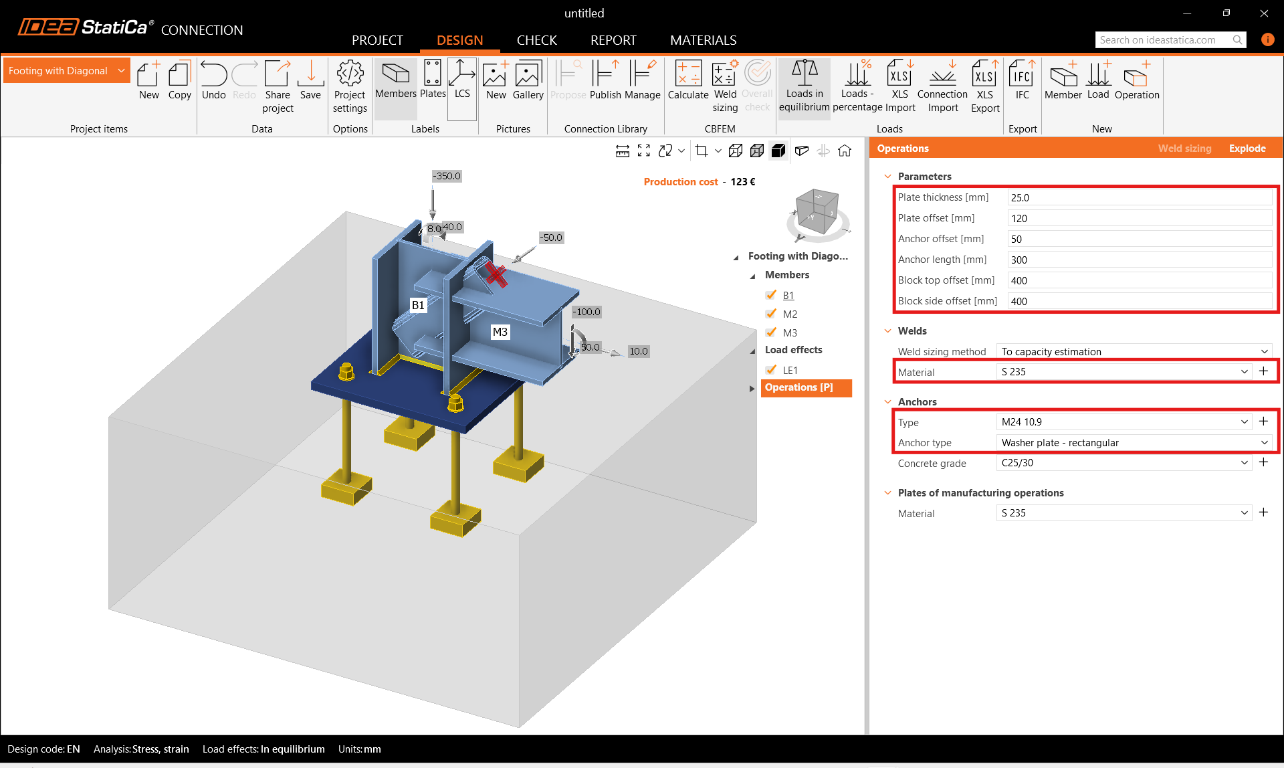This screenshot has width=1284, height=768.
Task: Collapse the Parameters section
Action: (x=887, y=177)
